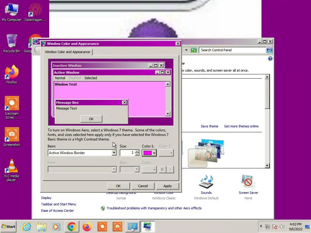Click Inactive Window title in preview
The width and height of the screenshot is (311, 233).
[67, 66]
